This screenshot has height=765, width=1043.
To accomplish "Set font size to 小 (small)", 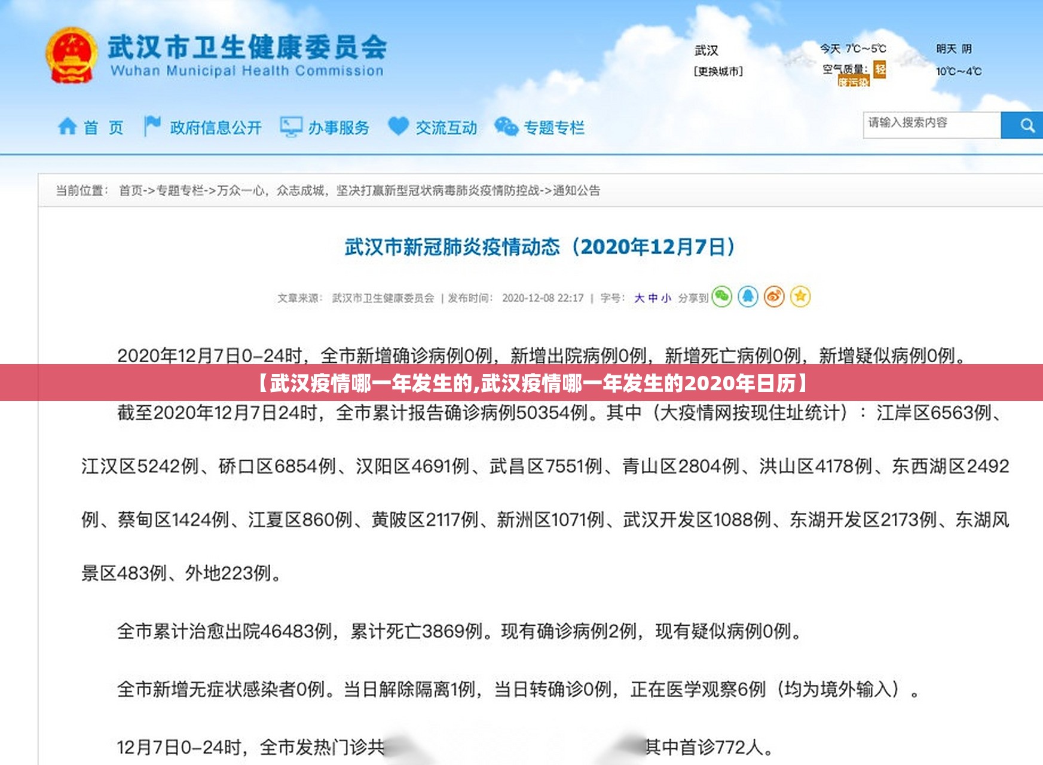I will tap(666, 298).
